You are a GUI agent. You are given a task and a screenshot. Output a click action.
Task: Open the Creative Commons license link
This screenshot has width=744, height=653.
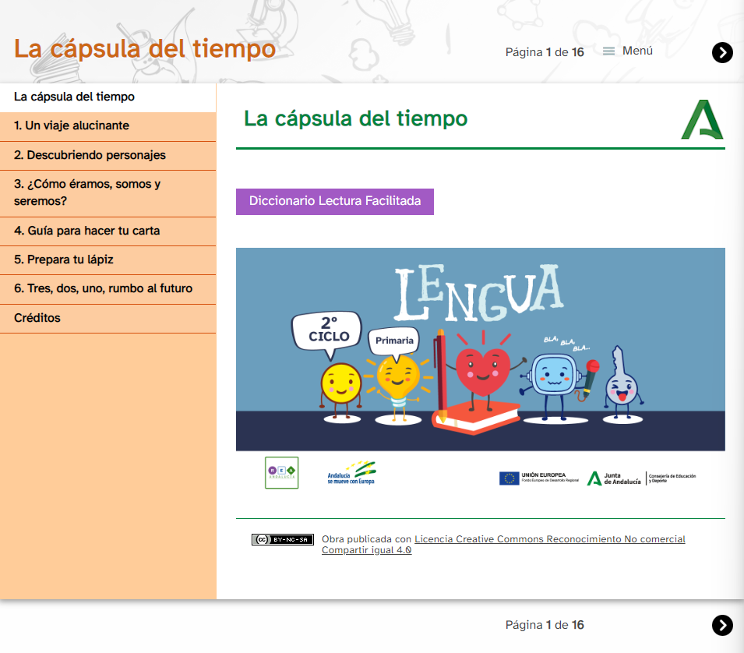503,545
